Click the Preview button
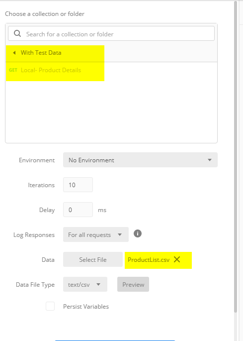Image resolution: width=243 pixels, height=341 pixels. (133, 284)
